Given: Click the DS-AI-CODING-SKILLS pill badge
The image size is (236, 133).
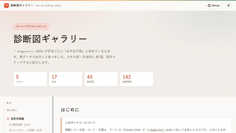Looking at the screenshot, I should point(31,26).
